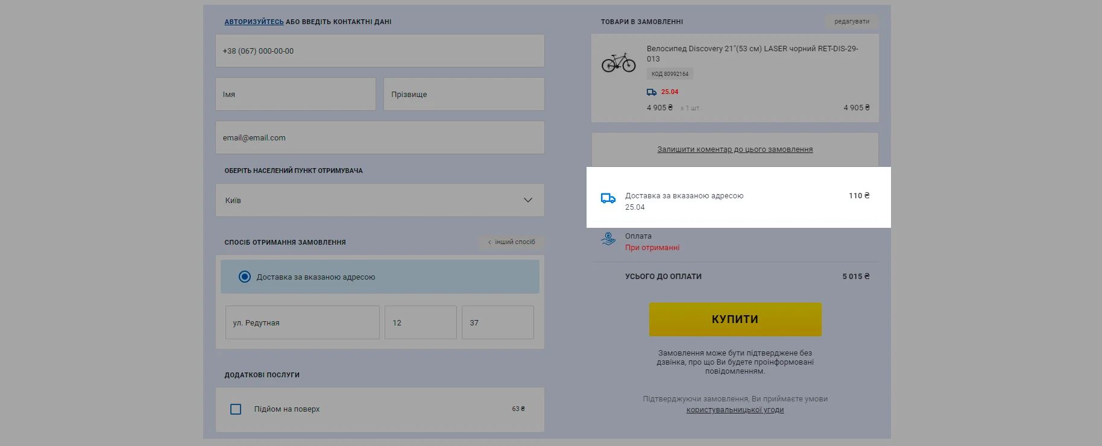
Task: Click the delivery truck icon in highlighted row
Action: coord(608,198)
